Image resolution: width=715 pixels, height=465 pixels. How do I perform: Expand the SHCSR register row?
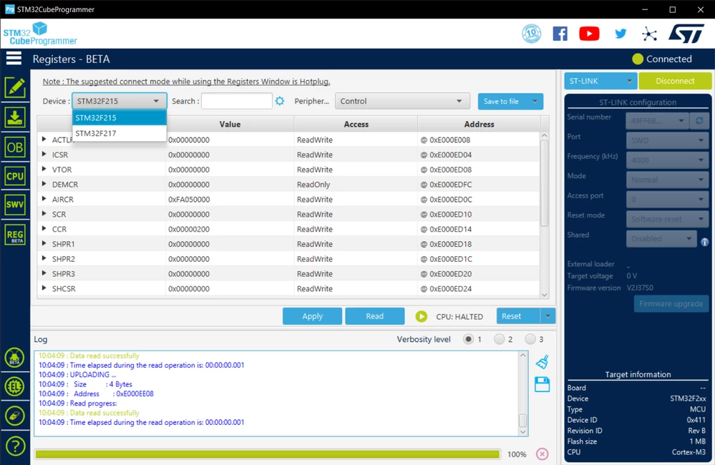44,288
